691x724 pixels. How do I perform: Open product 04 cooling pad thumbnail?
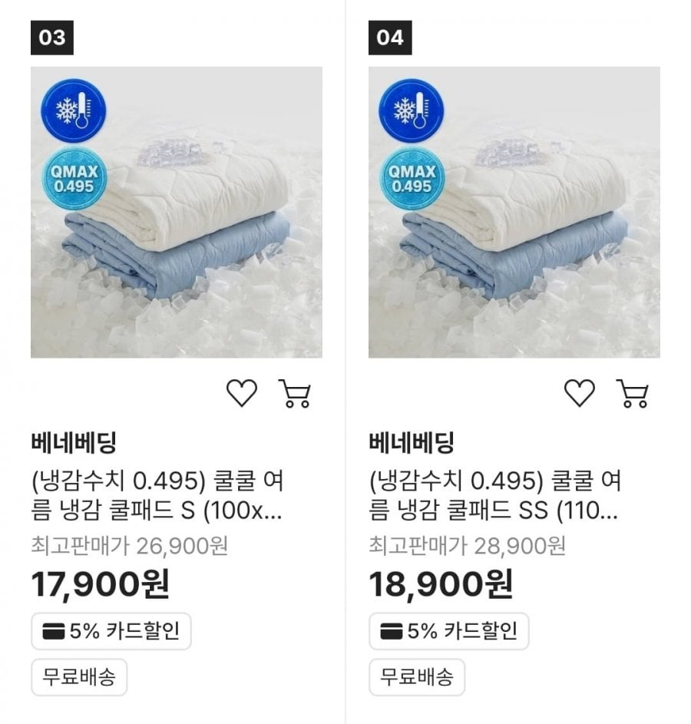[514, 213]
